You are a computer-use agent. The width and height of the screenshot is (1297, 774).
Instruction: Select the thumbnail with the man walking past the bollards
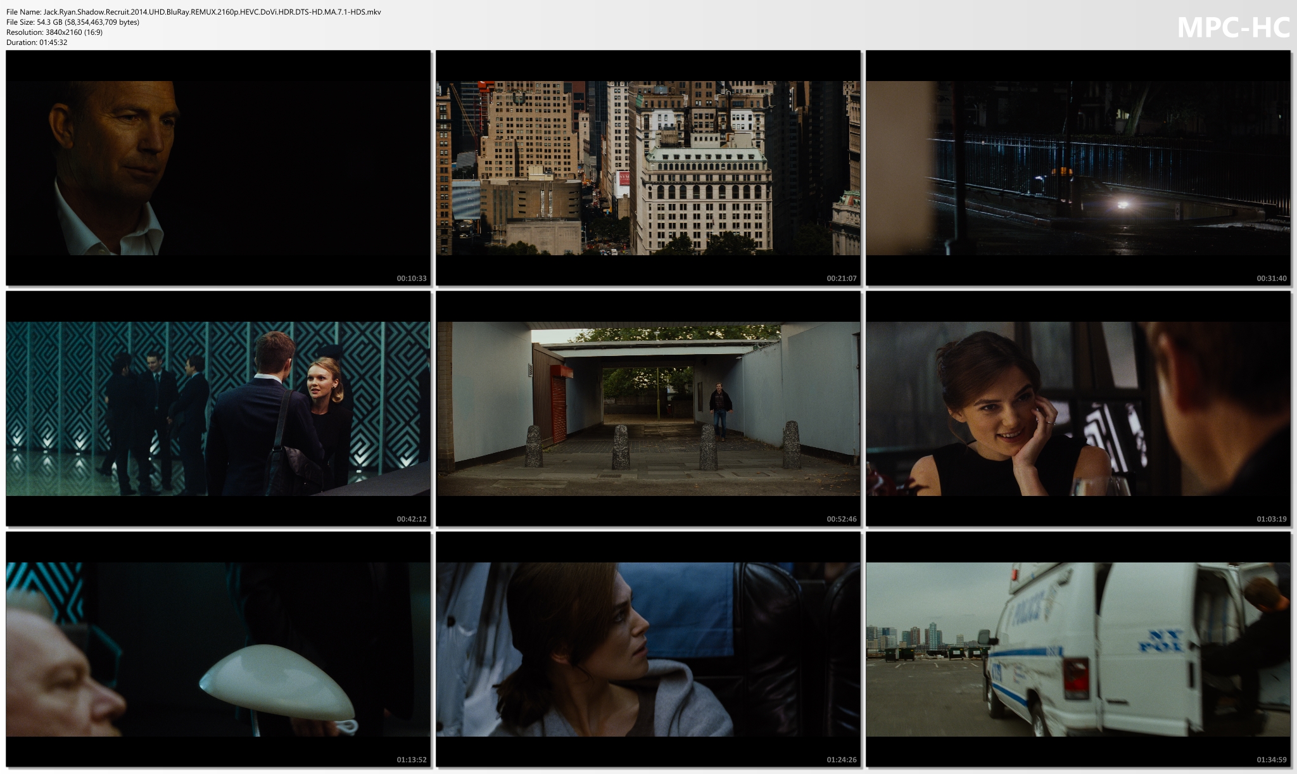(648, 409)
